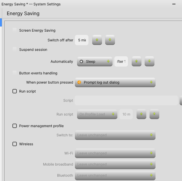Click up arrow for suspend session delay

click(136, 61)
